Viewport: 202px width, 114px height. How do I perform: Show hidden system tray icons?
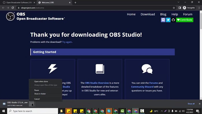pyautogui.click(x=162, y=111)
